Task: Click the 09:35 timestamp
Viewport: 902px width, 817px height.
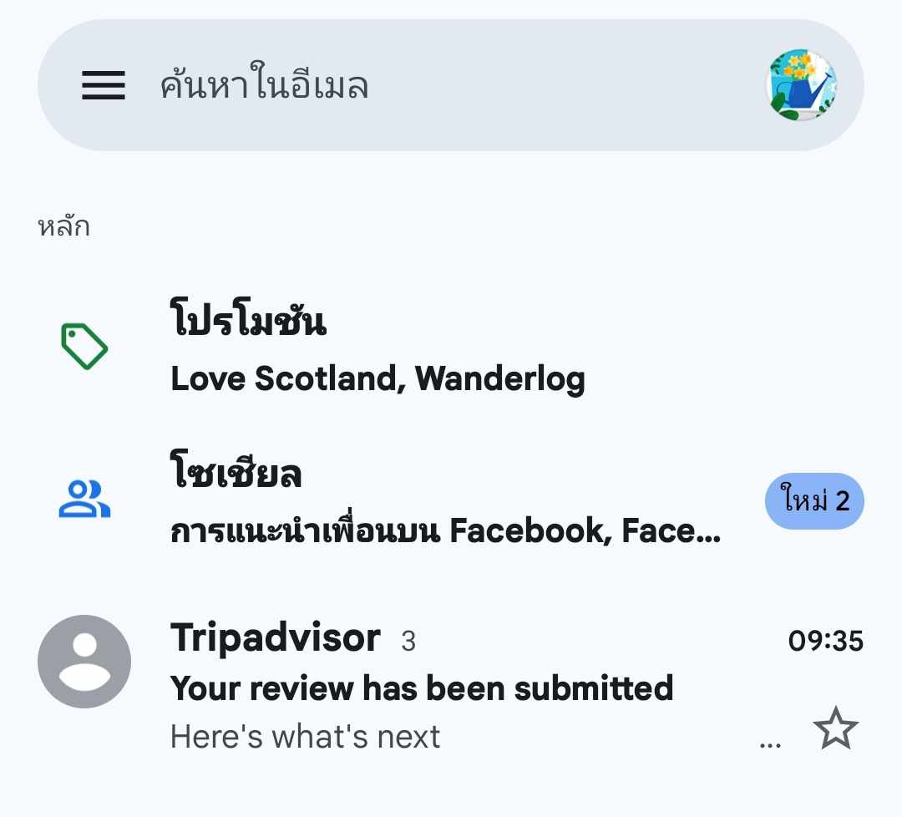Action: tap(826, 641)
